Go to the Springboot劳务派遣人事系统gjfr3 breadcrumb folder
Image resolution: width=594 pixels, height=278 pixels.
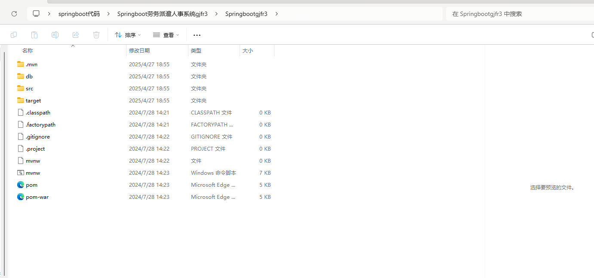[162, 14]
